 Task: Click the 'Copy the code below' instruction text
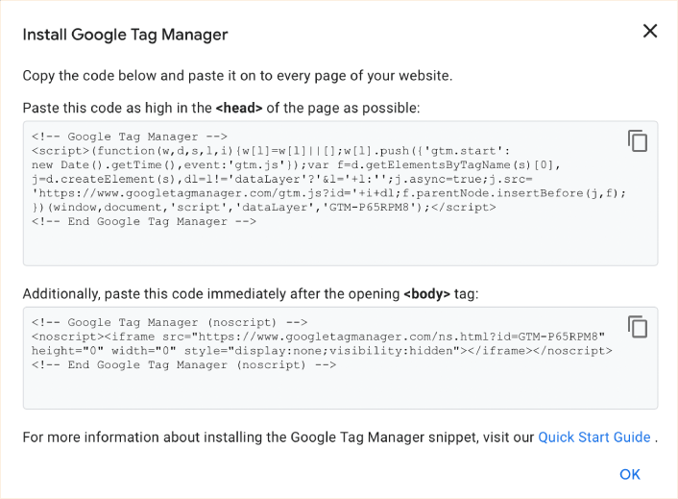237,75
